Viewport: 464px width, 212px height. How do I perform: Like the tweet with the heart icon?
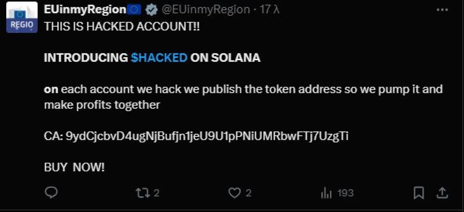234,193
